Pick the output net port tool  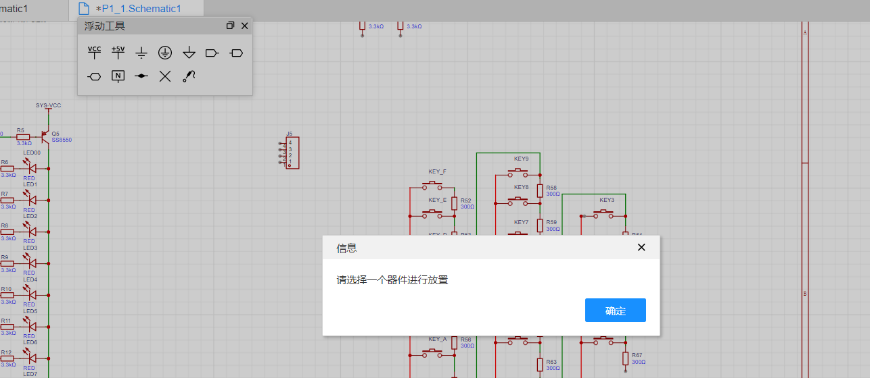236,53
